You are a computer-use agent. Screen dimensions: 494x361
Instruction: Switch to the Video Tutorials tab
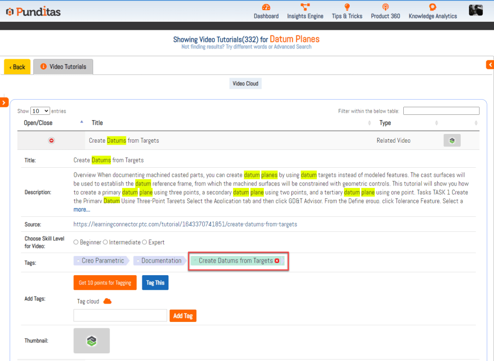[63, 67]
